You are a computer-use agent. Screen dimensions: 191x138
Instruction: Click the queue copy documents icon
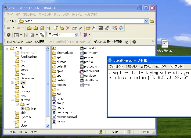(32, 35)
